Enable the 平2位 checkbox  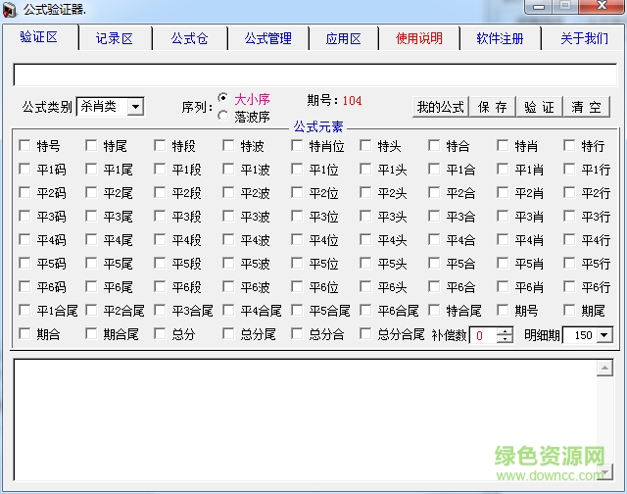pyautogui.click(x=297, y=193)
